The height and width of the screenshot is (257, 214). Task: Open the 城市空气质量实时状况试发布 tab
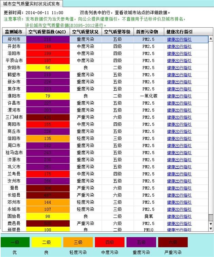coord(31,4)
